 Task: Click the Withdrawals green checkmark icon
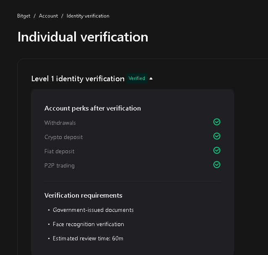pos(217,122)
